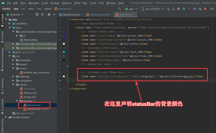The height and width of the screenshot is (133, 216).
Task: Close the themes.xml editor tab
Action: pyautogui.click(x=135, y=15)
